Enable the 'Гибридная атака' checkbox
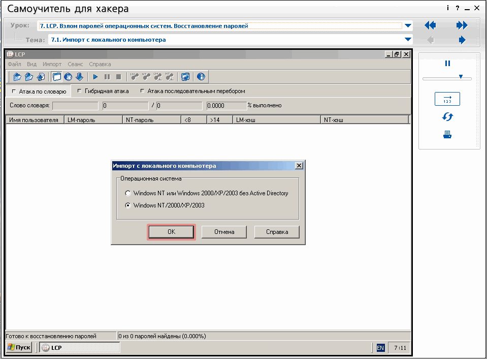The height and width of the screenshot is (359, 487). pos(79,92)
